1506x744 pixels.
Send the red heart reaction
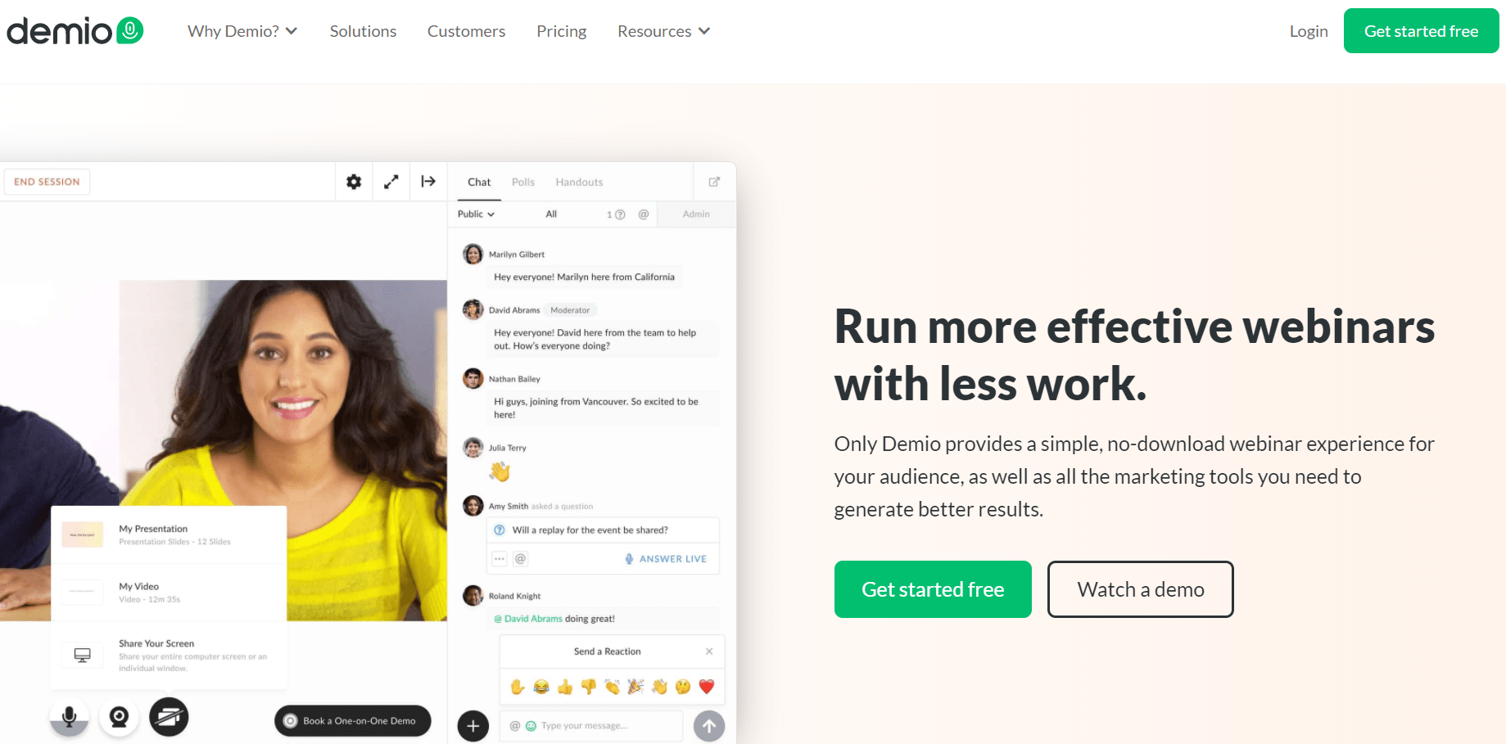[707, 687]
